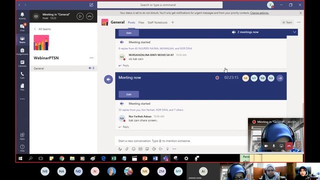The image size is (320, 180).
Task: Add a new tab with plus icon
Action: 172,22
